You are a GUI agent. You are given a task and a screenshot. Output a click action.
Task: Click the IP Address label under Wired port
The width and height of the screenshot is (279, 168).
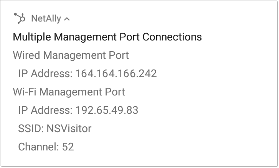(45, 73)
